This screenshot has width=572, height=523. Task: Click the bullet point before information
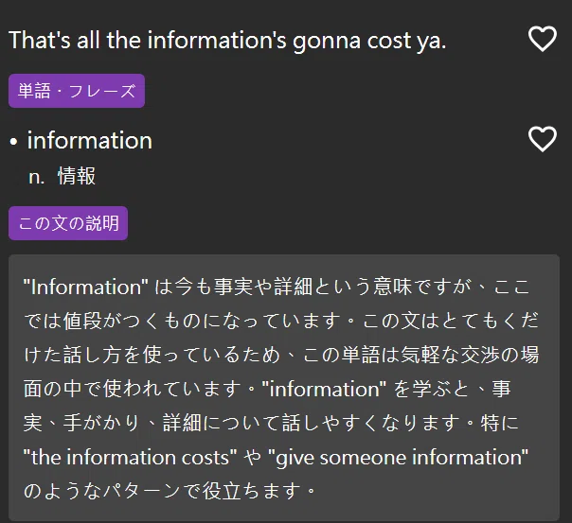tap(13, 142)
